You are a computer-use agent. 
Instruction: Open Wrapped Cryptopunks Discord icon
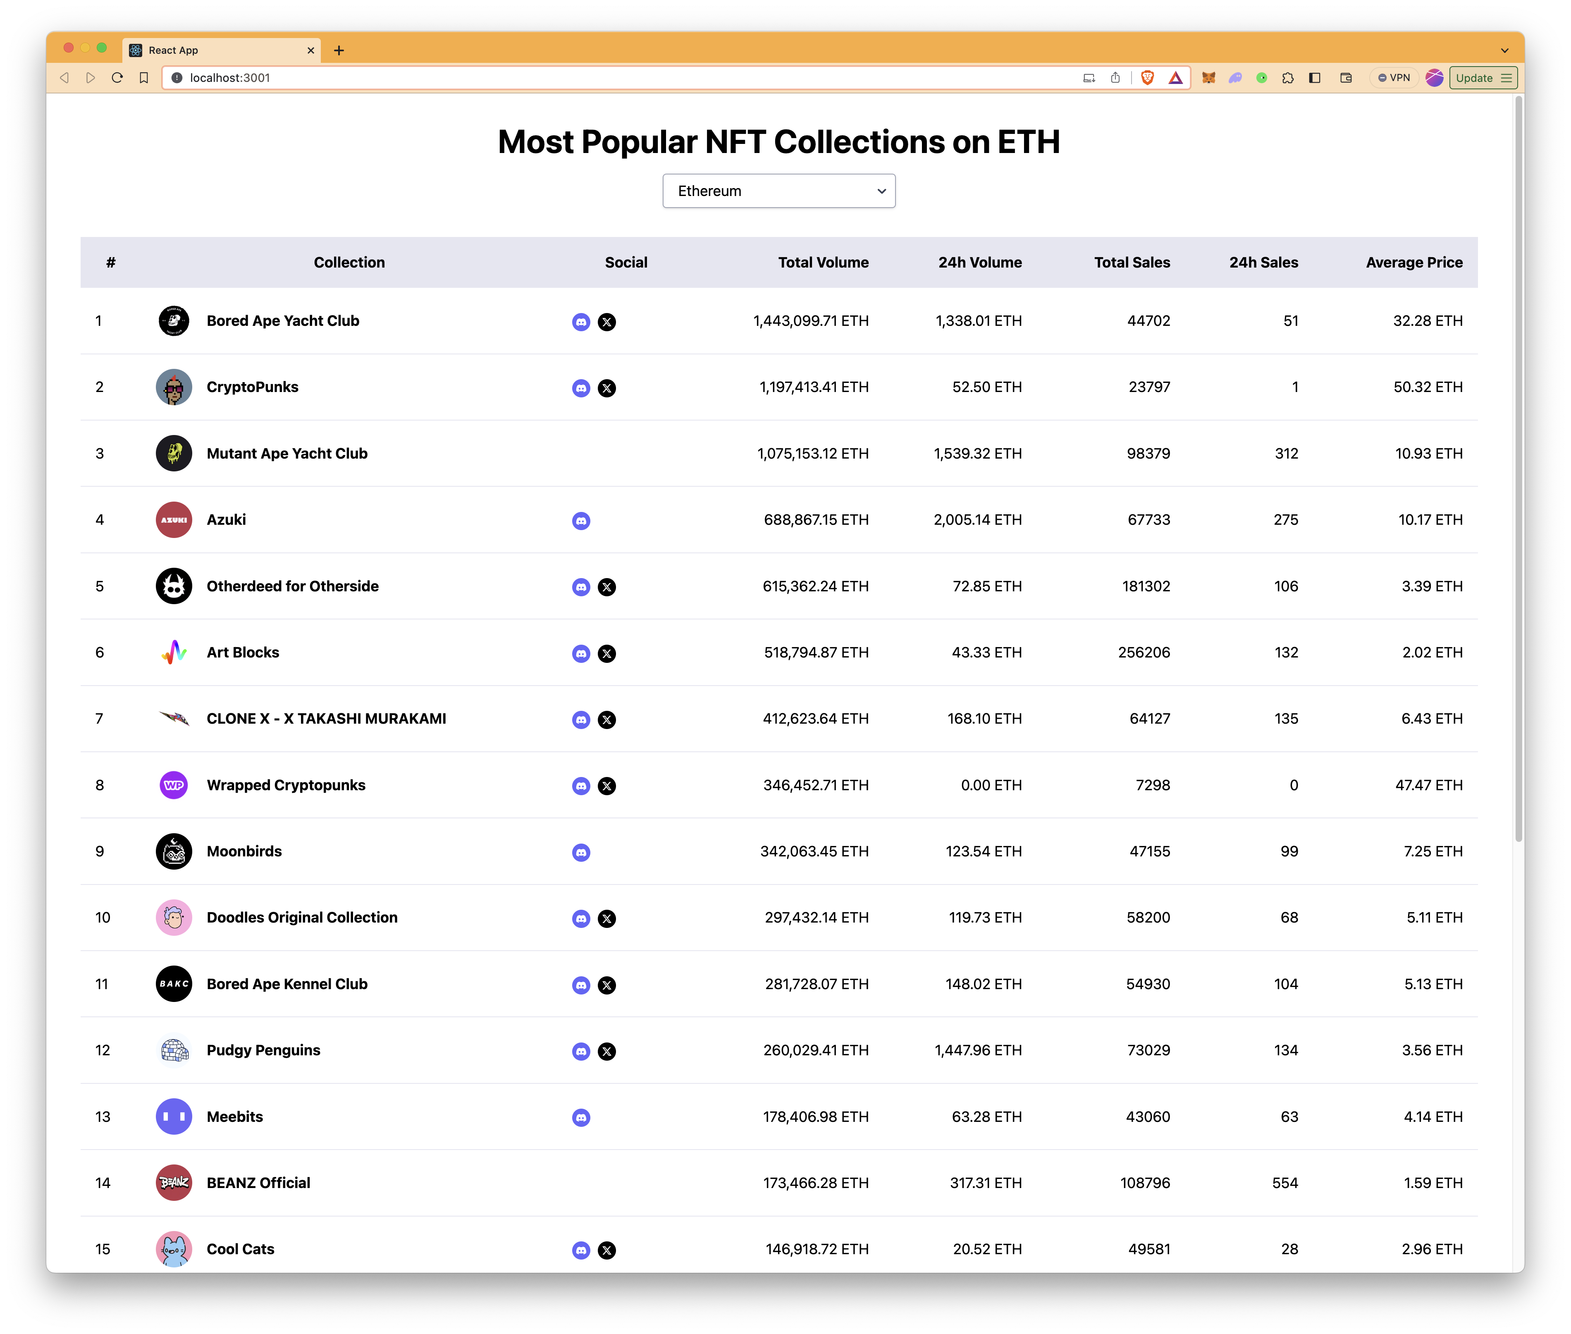tap(580, 786)
